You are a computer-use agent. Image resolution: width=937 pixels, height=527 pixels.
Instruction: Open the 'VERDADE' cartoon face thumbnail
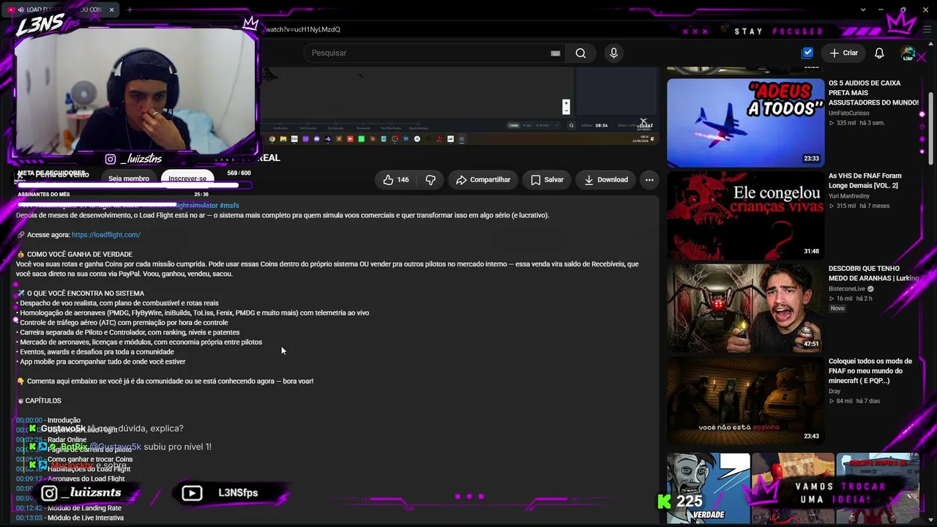[709, 488]
